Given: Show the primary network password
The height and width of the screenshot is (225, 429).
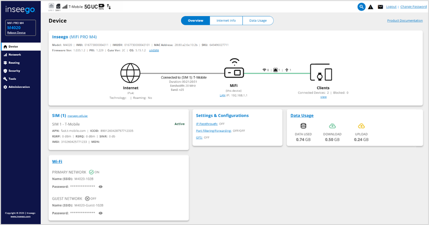Looking at the screenshot, I should coord(100,187).
